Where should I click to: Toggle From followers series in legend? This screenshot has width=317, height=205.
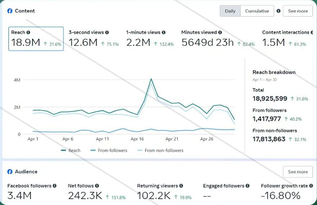click(109, 150)
